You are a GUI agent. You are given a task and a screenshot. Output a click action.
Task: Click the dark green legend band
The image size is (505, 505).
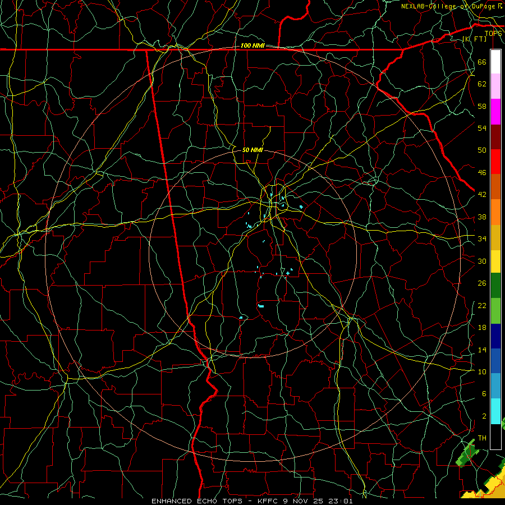[495, 286]
